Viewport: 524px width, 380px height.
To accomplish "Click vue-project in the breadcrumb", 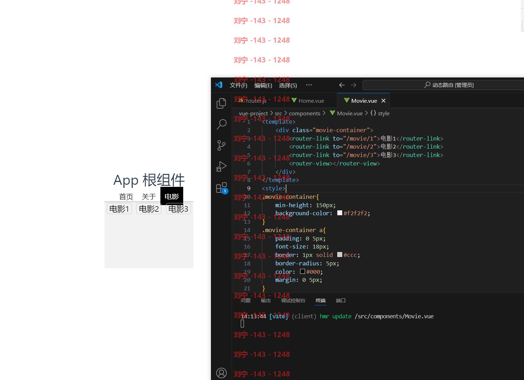I will [x=253, y=113].
